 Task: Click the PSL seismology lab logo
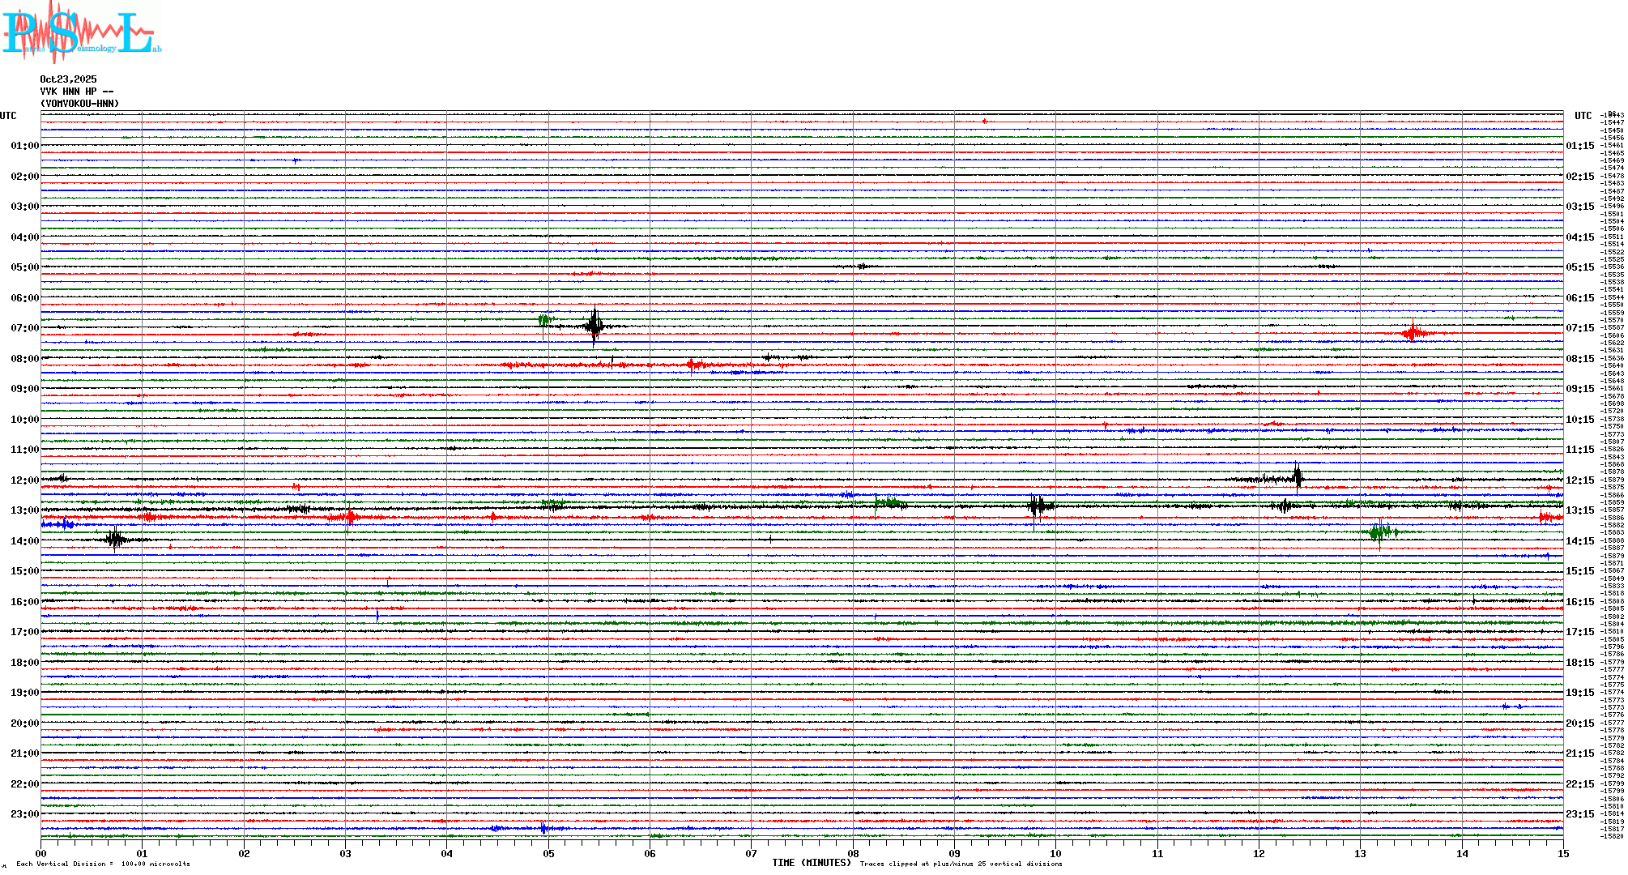tap(79, 32)
